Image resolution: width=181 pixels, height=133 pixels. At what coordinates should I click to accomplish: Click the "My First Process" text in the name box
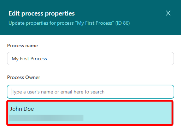(x=29, y=59)
